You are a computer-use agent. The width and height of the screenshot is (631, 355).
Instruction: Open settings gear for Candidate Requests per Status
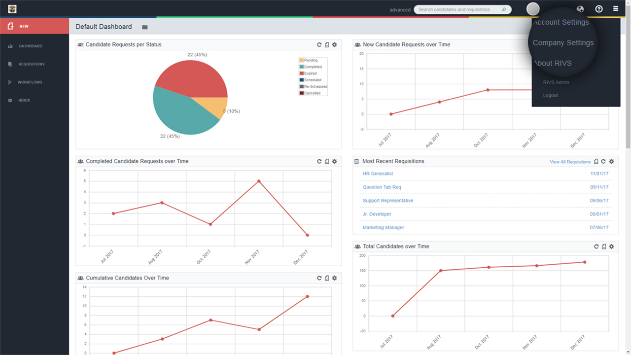(335, 45)
